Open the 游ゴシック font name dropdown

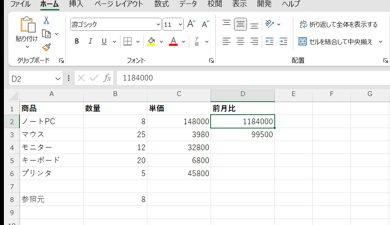click(158, 24)
